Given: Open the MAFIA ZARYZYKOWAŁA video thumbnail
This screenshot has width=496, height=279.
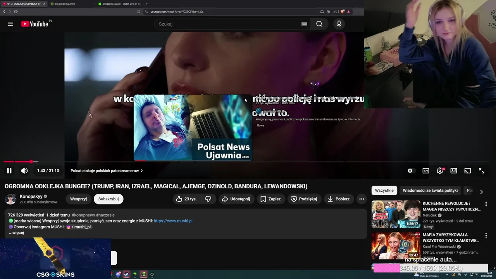Looking at the screenshot, I should pyautogui.click(x=396, y=245).
